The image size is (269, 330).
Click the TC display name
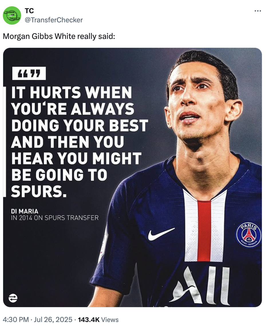29,11
